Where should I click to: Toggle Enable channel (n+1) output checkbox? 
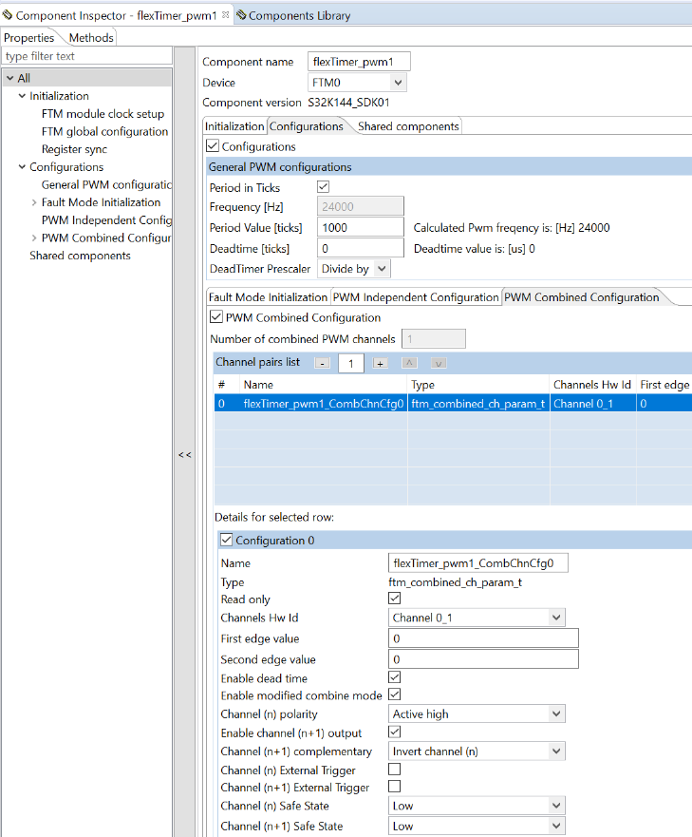click(x=394, y=732)
